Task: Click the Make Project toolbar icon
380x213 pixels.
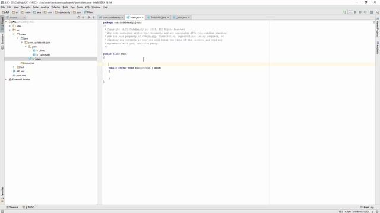Action: (344, 12)
